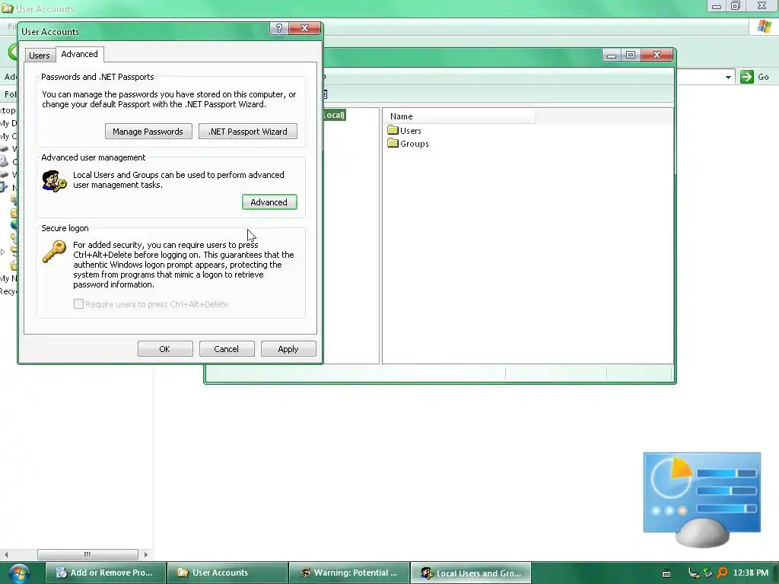Viewport: 779px width, 584px height.
Task: Switch to the Users tab
Action: coord(40,55)
